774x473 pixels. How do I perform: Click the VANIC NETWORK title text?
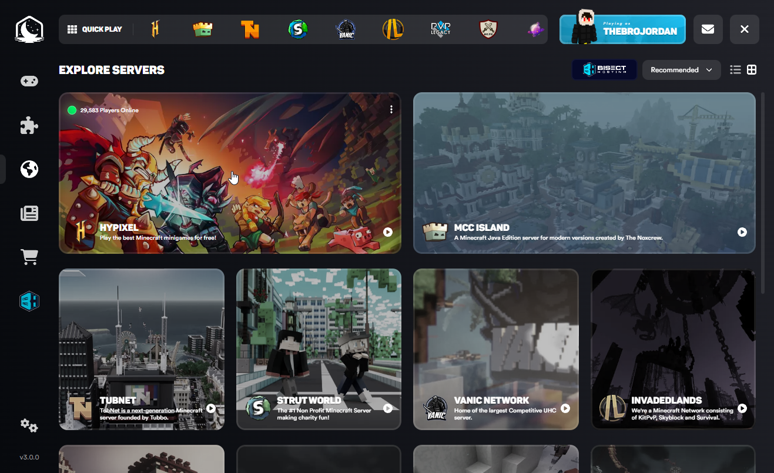tap(492, 400)
